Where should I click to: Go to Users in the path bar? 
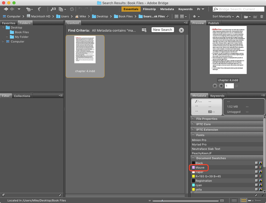(63, 16)
